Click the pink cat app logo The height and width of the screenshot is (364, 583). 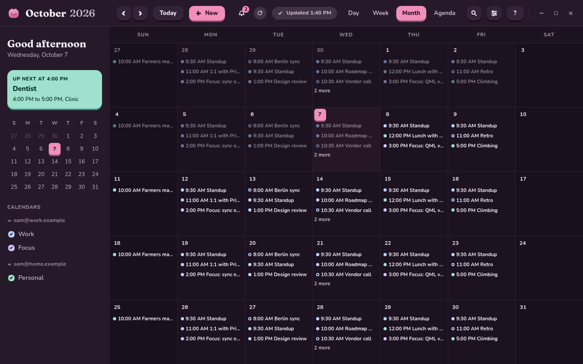14,13
